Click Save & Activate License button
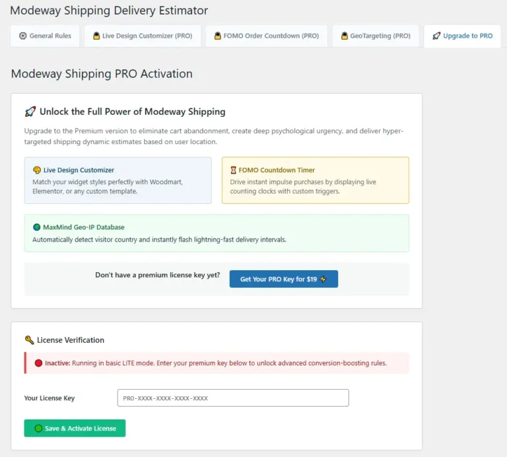Screen dimensions: 507x457 coord(75,428)
